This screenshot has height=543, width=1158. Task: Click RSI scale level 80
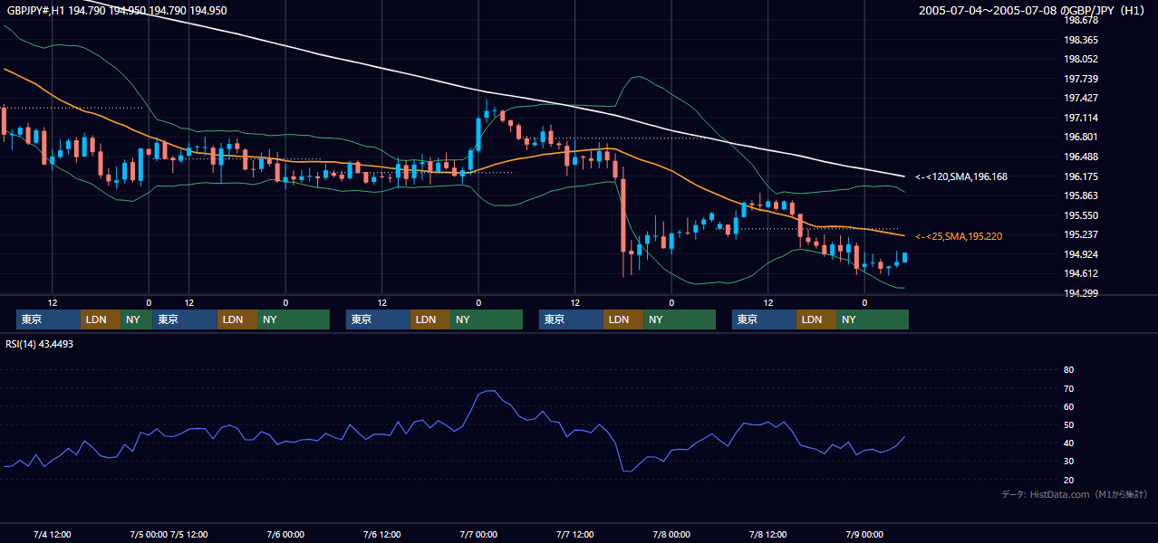[x=1068, y=370]
